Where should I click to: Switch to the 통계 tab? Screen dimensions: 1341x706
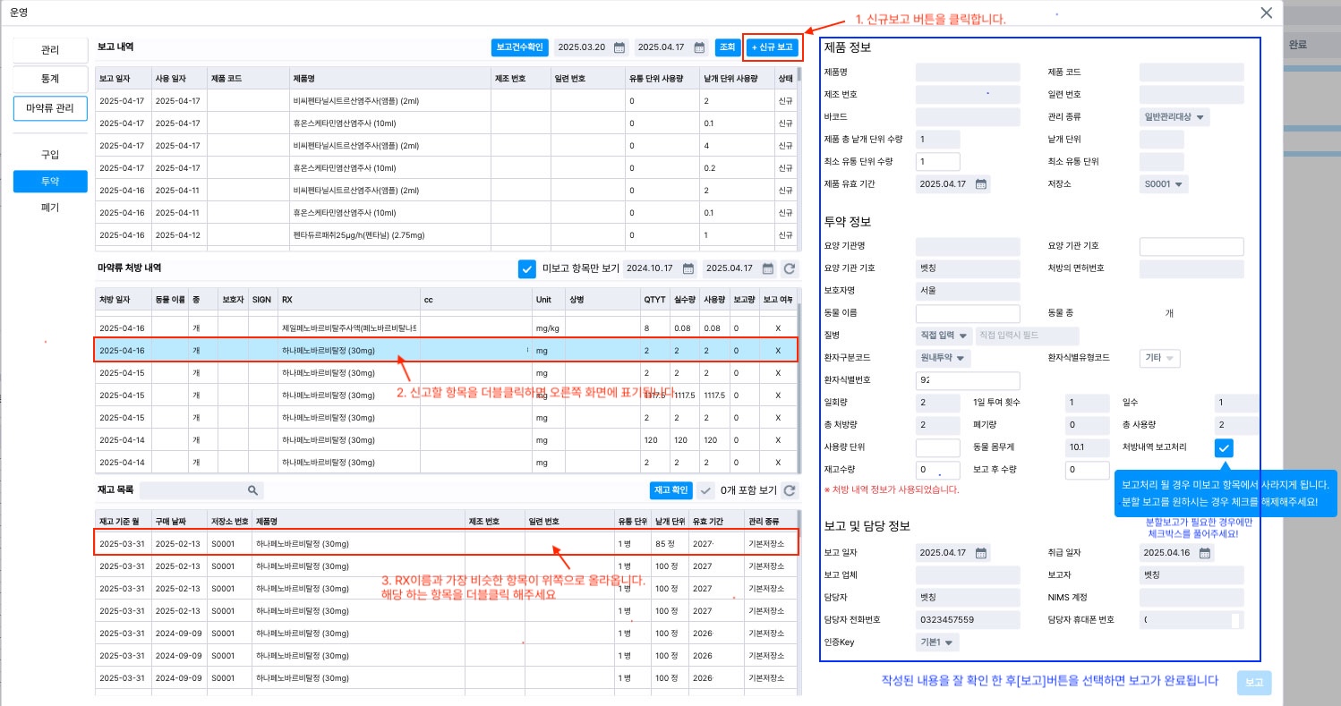point(50,79)
